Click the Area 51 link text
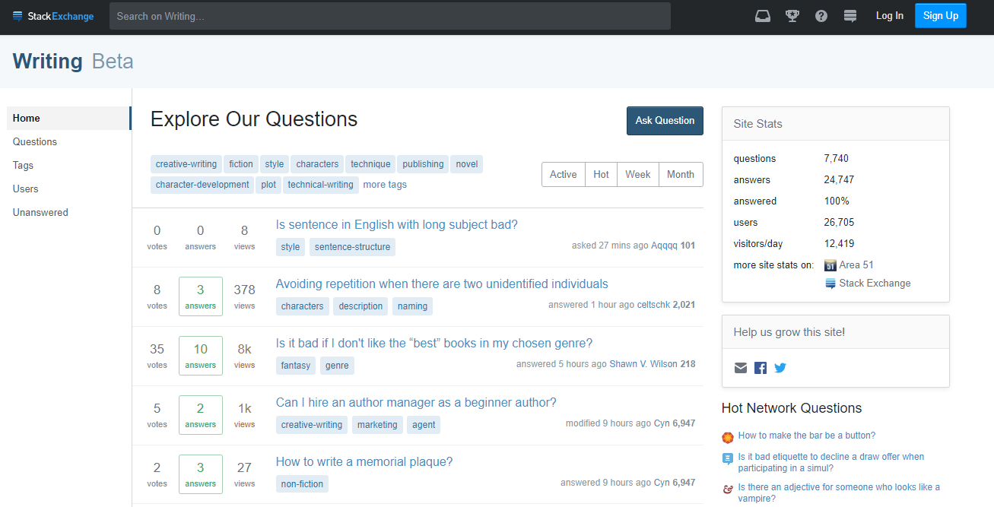This screenshot has height=507, width=994. tap(856, 265)
